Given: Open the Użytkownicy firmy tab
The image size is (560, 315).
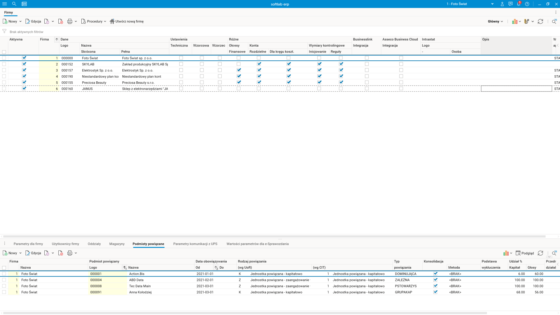Looking at the screenshot, I should click(x=65, y=244).
